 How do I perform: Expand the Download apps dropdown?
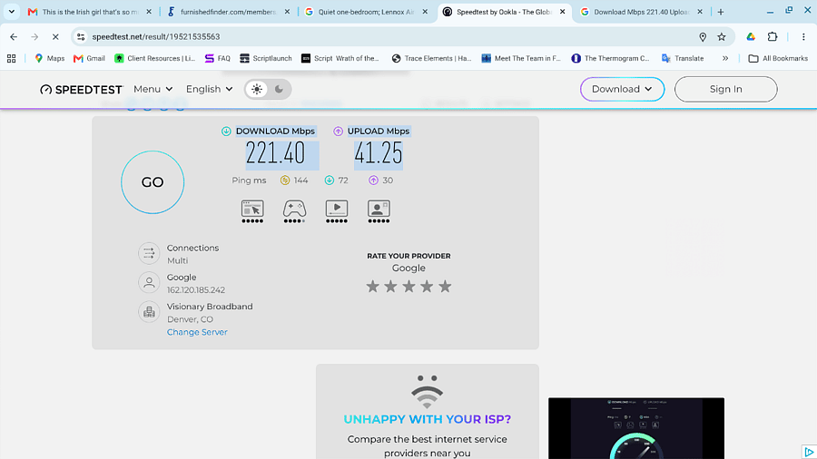tap(622, 89)
